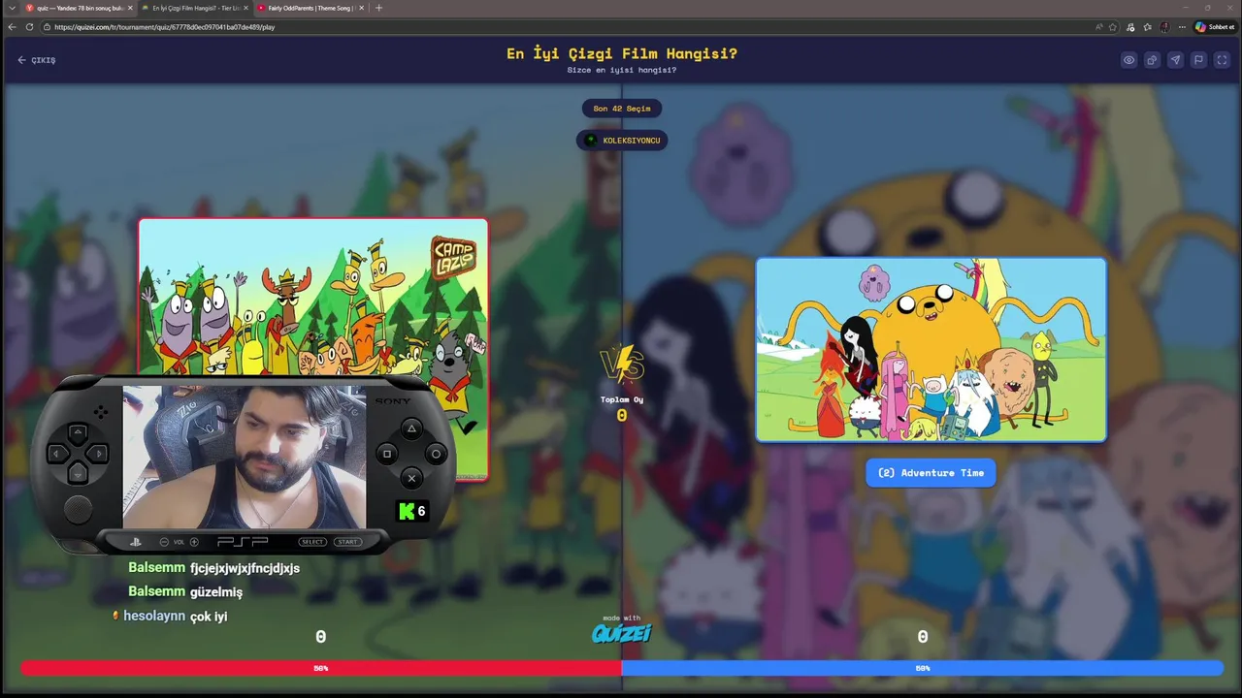1242x698 pixels.
Task: Click Balsemm's 'fjcjejxjwjxjfncjdjxjs' message
Action: point(245,568)
